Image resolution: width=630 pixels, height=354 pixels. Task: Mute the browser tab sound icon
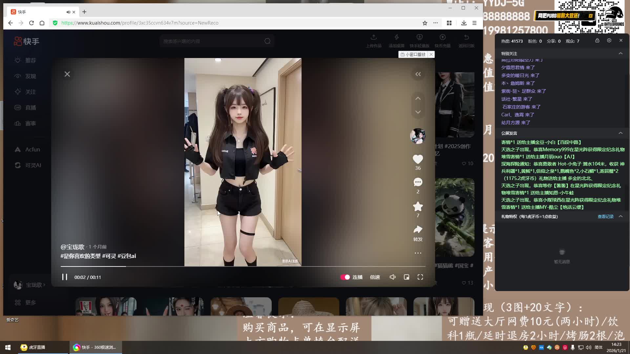point(68,12)
